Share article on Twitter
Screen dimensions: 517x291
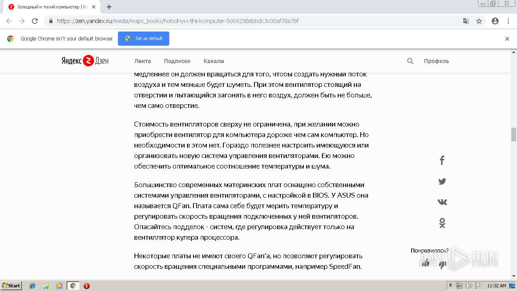(442, 181)
